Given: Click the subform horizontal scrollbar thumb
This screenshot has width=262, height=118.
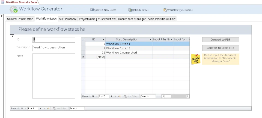Looking at the screenshot, I should [168, 96].
